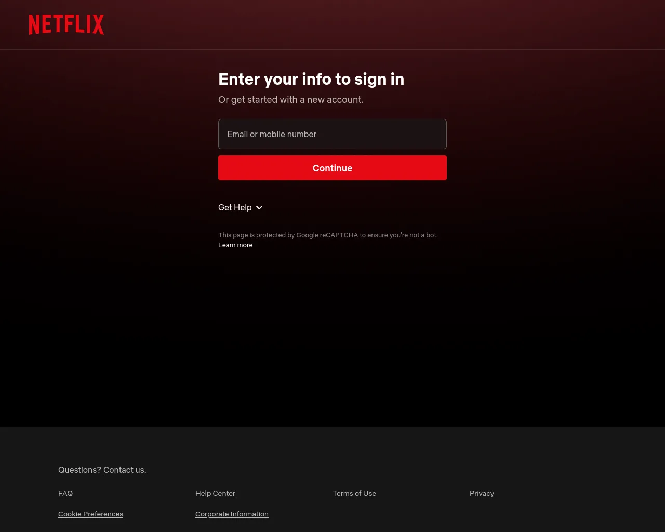
Task: Expand the Get Help dropdown
Action: tap(241, 207)
